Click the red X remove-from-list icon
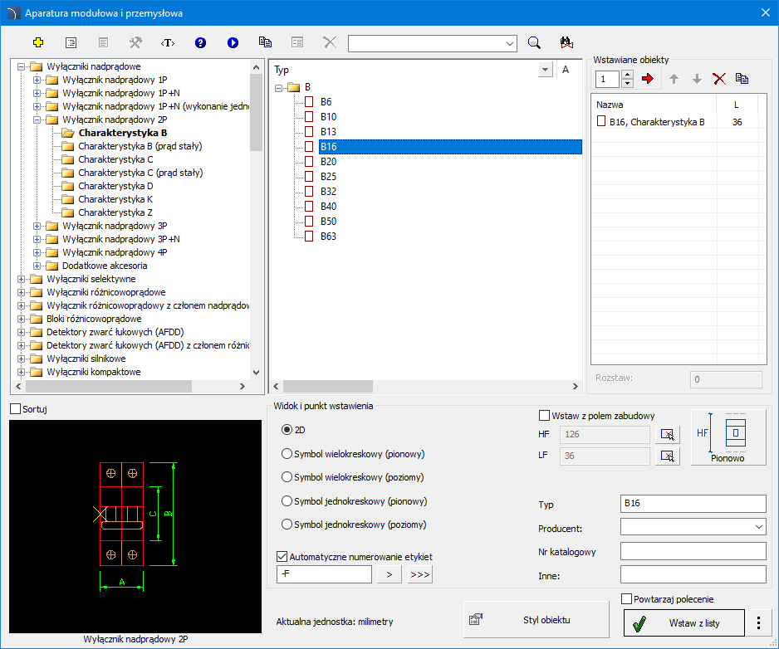 pyautogui.click(x=719, y=79)
